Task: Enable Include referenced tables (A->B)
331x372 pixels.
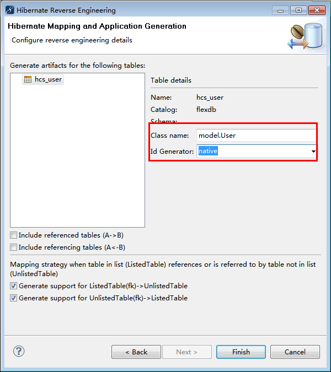Action: (14, 235)
